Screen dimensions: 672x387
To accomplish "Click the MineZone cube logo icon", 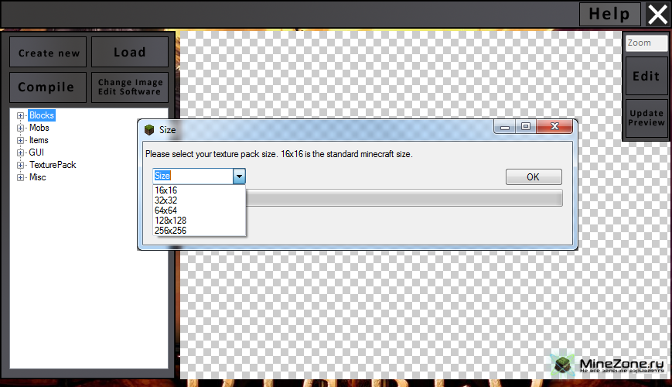I will click(563, 364).
